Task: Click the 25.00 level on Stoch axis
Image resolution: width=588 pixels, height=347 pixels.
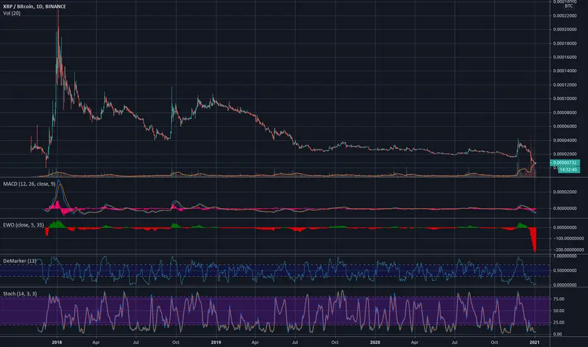Action: coord(558,322)
